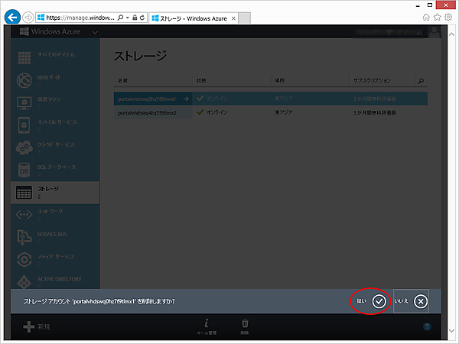Image resolution: width=459 pixels, height=344 pixels.
Task: Open details arrow for portalvhdswq0hz7f9tlmx1
Action: point(186,99)
